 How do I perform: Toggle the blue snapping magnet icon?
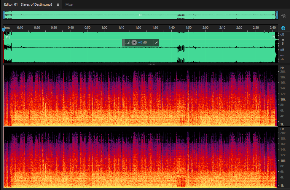[x=283, y=28]
